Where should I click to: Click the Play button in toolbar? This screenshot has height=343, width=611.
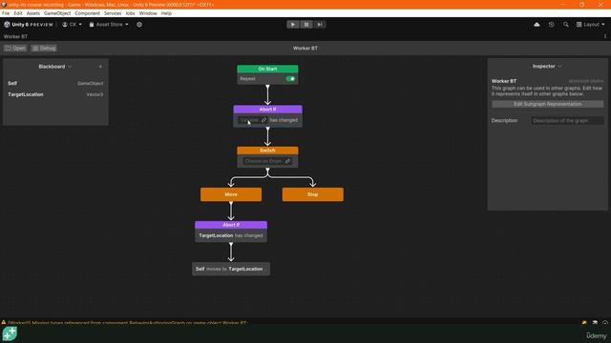pos(293,25)
